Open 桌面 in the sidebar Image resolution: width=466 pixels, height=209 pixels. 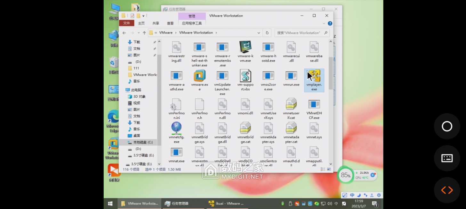coord(137,136)
